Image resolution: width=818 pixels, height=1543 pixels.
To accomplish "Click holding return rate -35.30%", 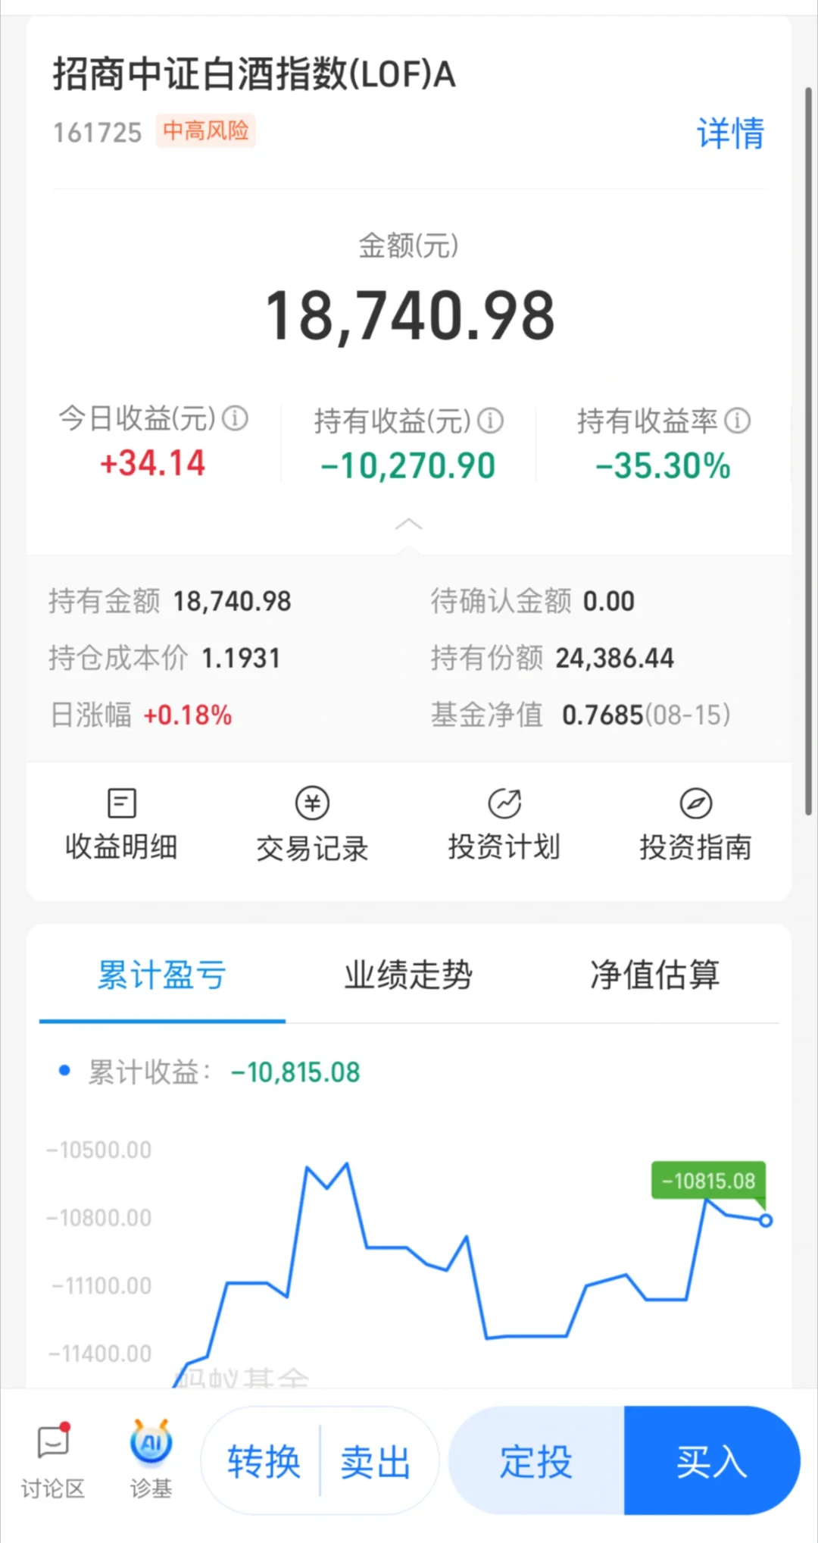I will click(663, 465).
